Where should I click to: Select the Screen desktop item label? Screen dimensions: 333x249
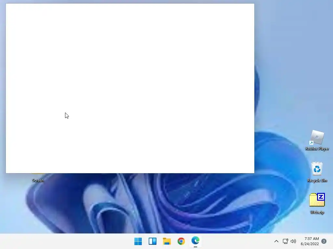click(38, 180)
